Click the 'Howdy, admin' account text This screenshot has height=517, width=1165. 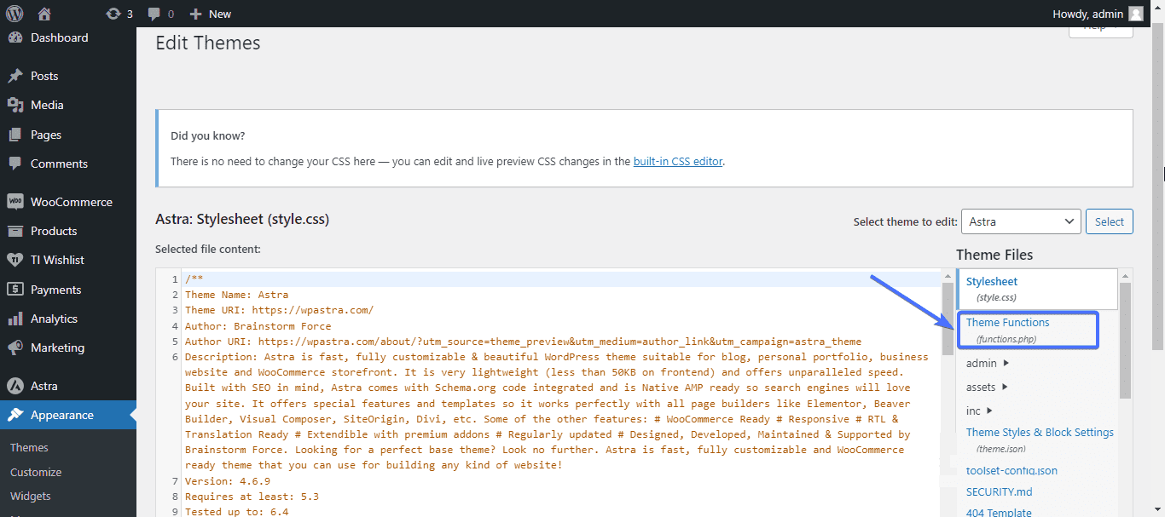click(x=1089, y=14)
